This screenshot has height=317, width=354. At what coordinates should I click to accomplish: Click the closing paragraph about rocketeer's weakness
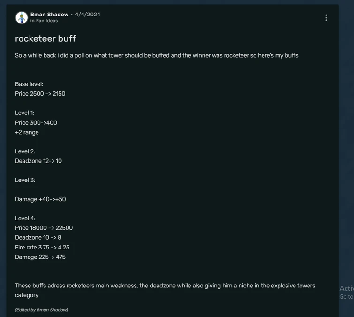pyautogui.click(x=165, y=286)
